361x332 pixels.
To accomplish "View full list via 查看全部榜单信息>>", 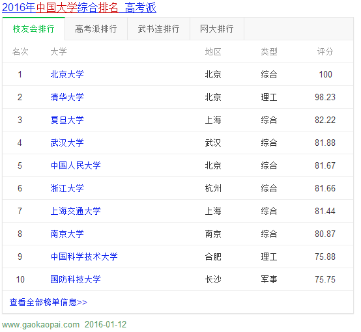I will tap(48, 302).
